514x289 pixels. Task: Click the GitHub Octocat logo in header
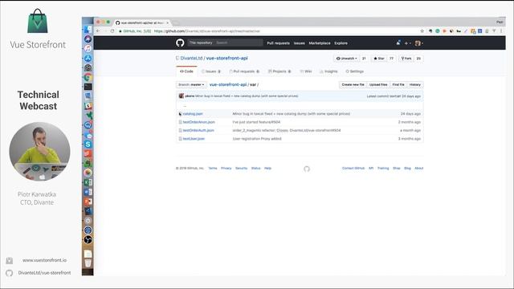tap(180, 43)
